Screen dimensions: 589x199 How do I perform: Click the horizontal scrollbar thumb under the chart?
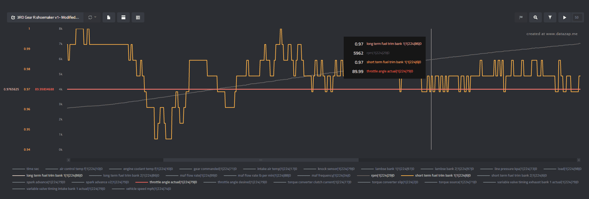(x=261, y=160)
